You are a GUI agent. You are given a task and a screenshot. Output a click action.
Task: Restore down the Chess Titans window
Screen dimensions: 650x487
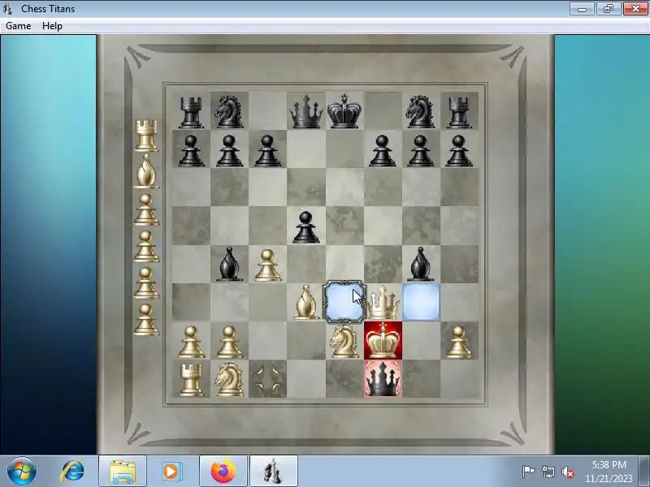click(x=608, y=9)
